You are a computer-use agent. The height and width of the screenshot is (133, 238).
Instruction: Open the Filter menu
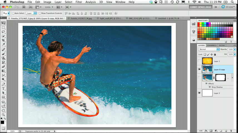coord(79,2)
